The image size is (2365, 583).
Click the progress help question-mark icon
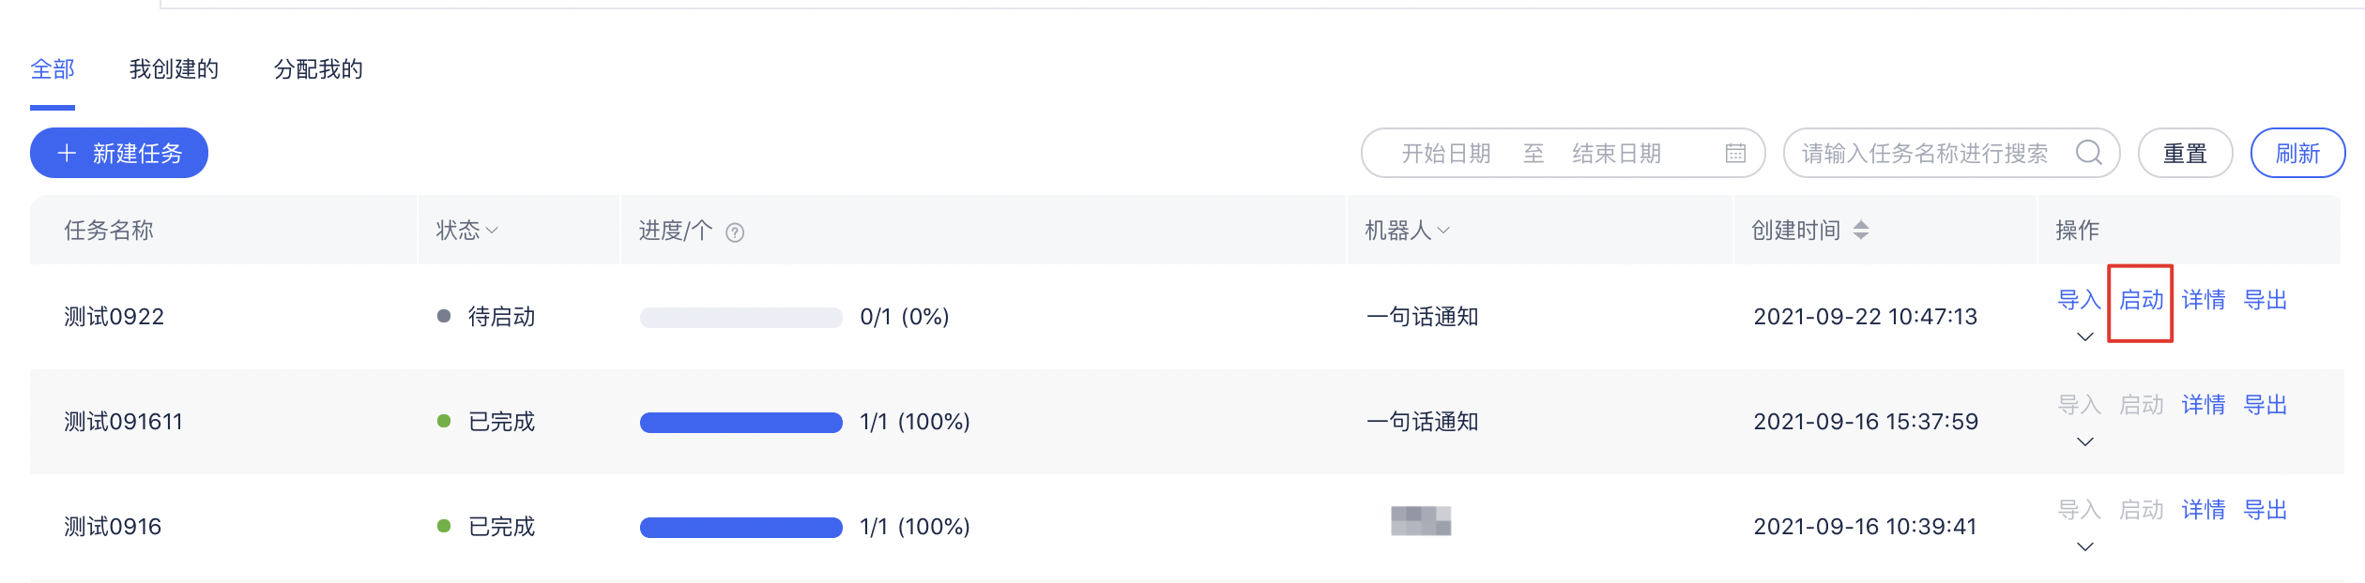[735, 232]
